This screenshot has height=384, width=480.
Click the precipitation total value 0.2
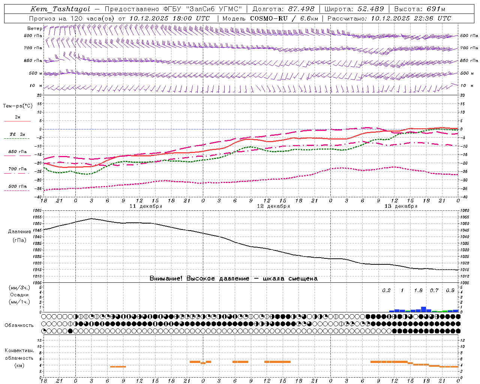pos(386,291)
